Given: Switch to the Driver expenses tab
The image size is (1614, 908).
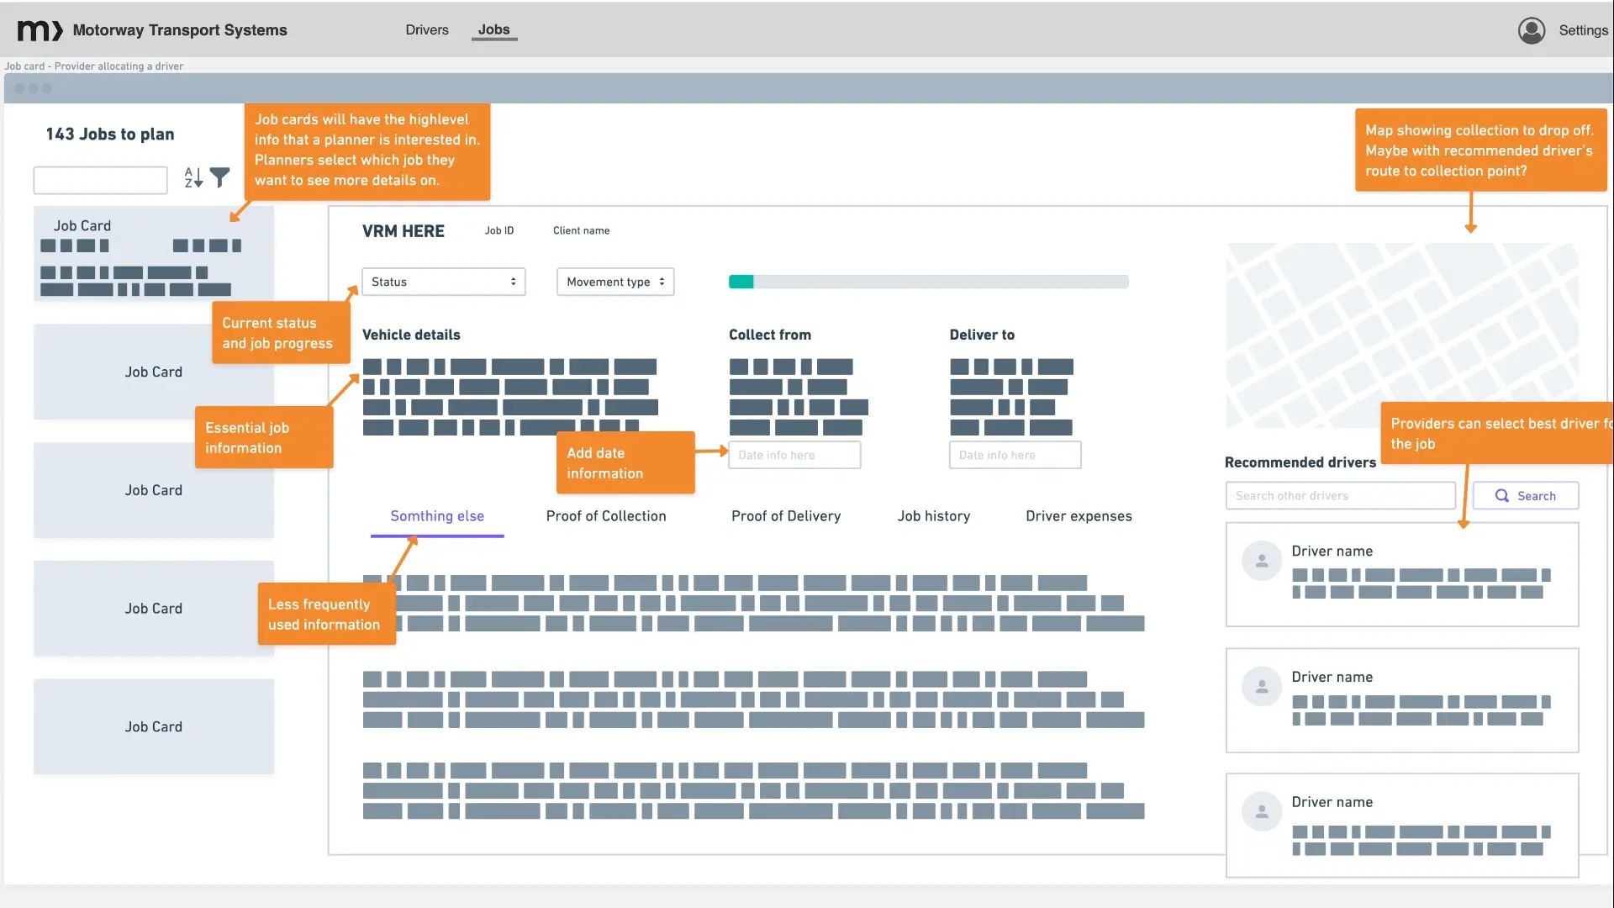Looking at the screenshot, I should [1079, 516].
